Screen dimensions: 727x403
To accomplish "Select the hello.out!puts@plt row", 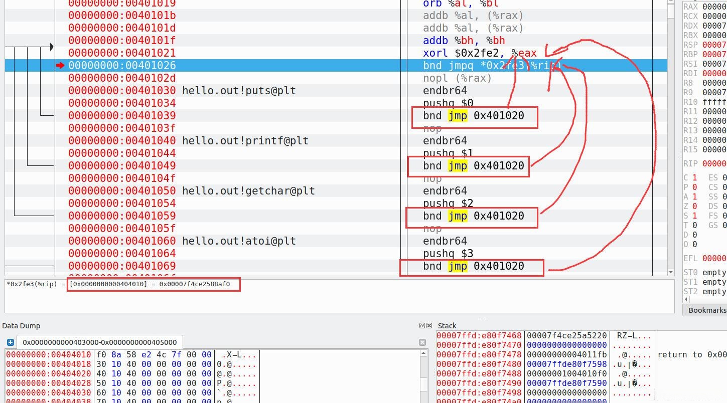I will click(336, 90).
